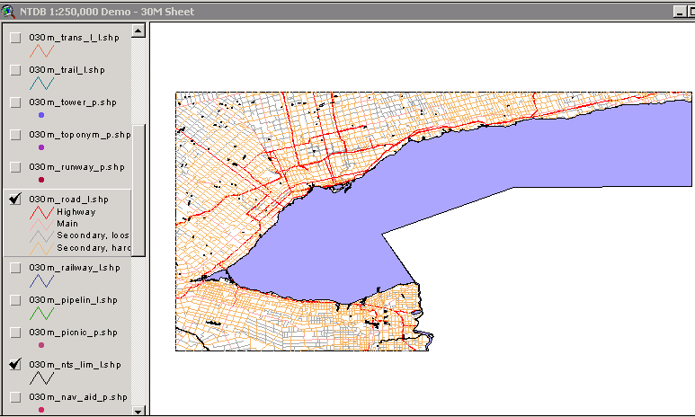The width and height of the screenshot is (695, 417).
Task: Click the orange line symbol of trans_l_l layer
Action: tap(41, 51)
